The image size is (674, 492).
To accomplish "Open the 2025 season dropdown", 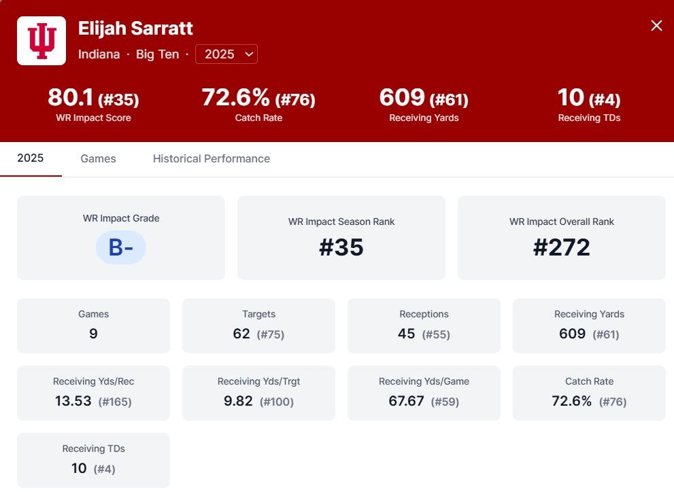I will 226,54.
